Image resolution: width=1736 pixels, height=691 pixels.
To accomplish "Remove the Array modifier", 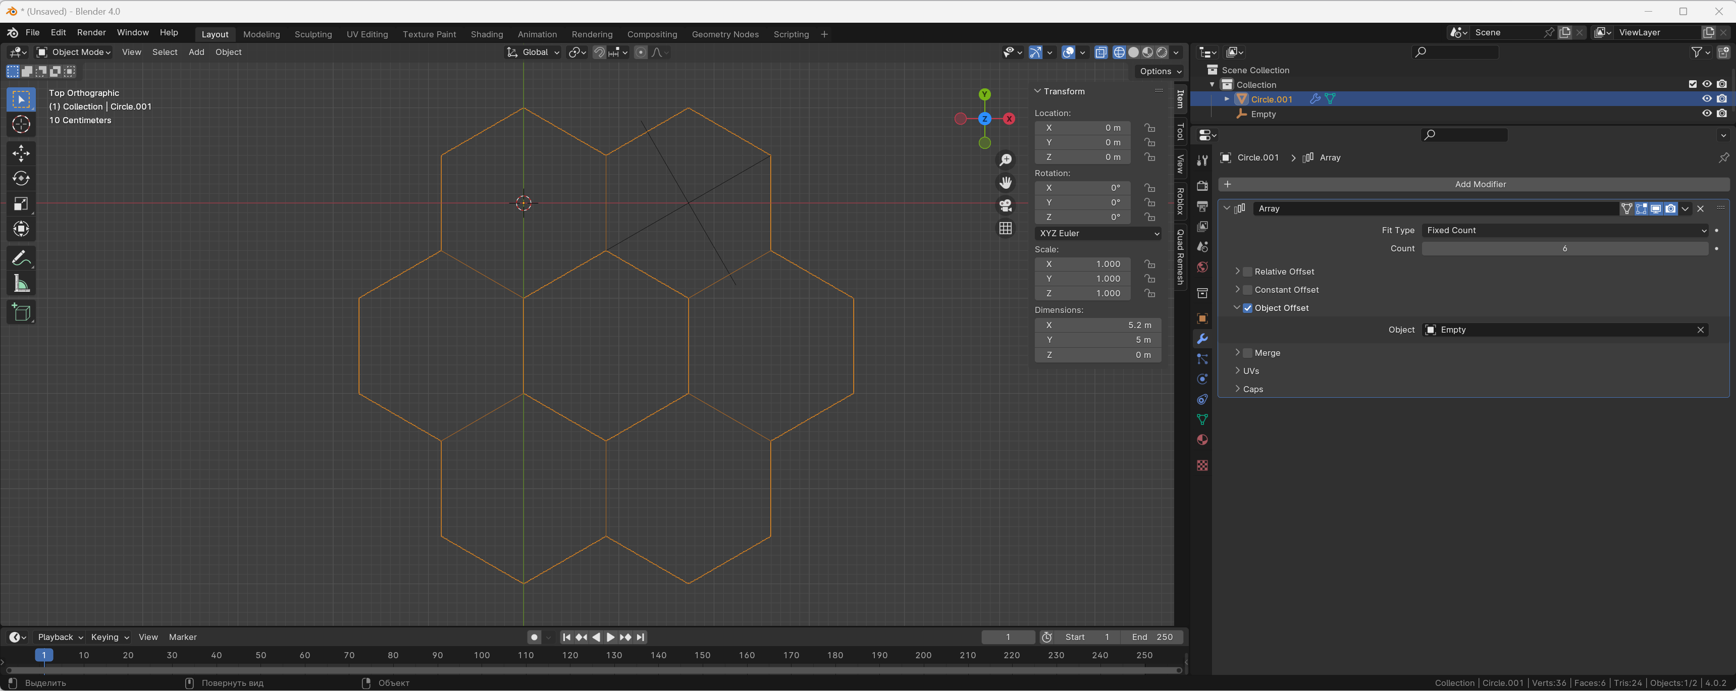I will click(x=1700, y=208).
